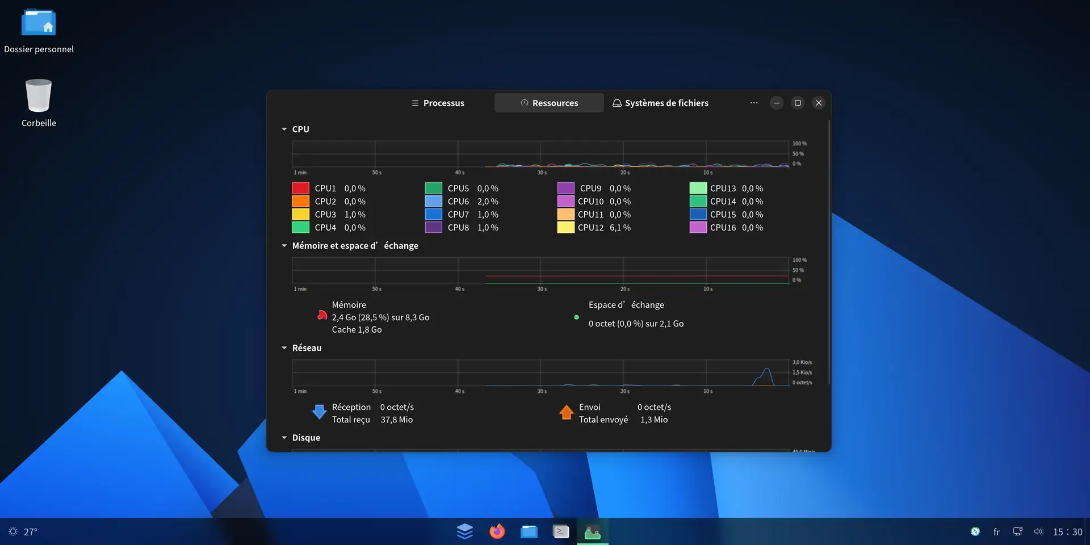This screenshot has height=545, width=1090.
Task: Click the CPU7 blue color swatch
Action: coord(434,214)
